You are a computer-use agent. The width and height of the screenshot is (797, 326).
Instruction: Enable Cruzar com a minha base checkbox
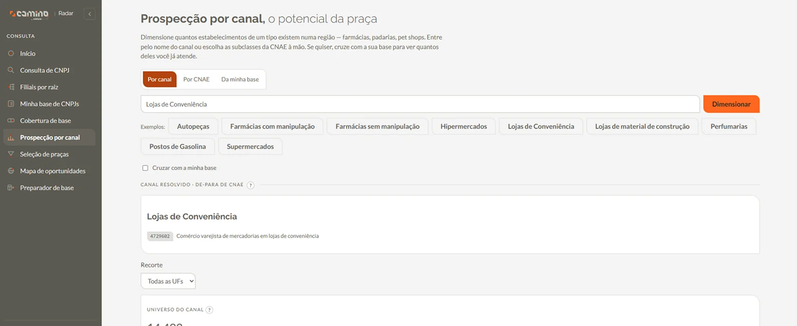point(145,168)
